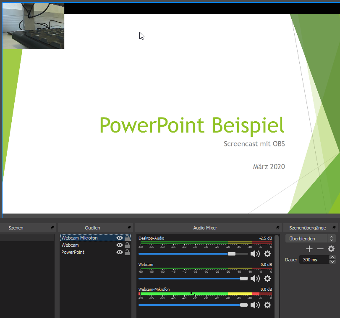
Task: Open Desktop-Audio gear settings
Action: tap(267, 254)
